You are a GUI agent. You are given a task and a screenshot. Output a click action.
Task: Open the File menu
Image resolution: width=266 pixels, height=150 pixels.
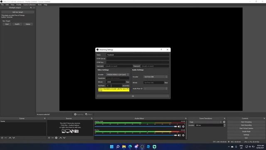tap(2, 5)
